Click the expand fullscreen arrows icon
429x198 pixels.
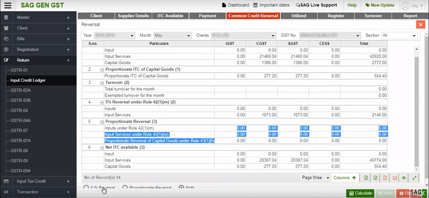tap(414, 177)
